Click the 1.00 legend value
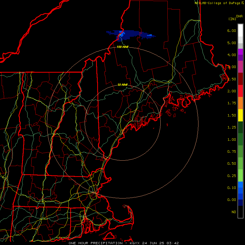 [x=232, y=140]
